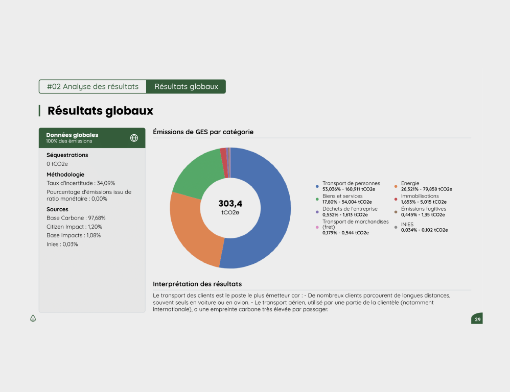Click the 100% des émissions subtitle
Viewport: 510px width, 392px height.
click(69, 141)
